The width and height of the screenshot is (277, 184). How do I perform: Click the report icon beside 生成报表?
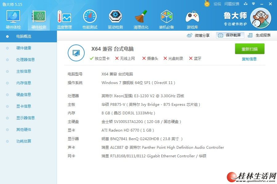(x=250, y=35)
